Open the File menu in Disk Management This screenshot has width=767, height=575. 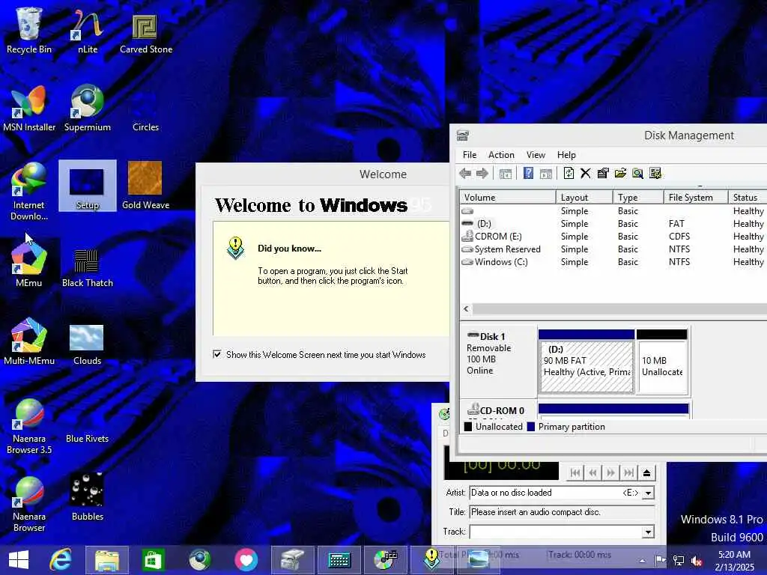470,154
